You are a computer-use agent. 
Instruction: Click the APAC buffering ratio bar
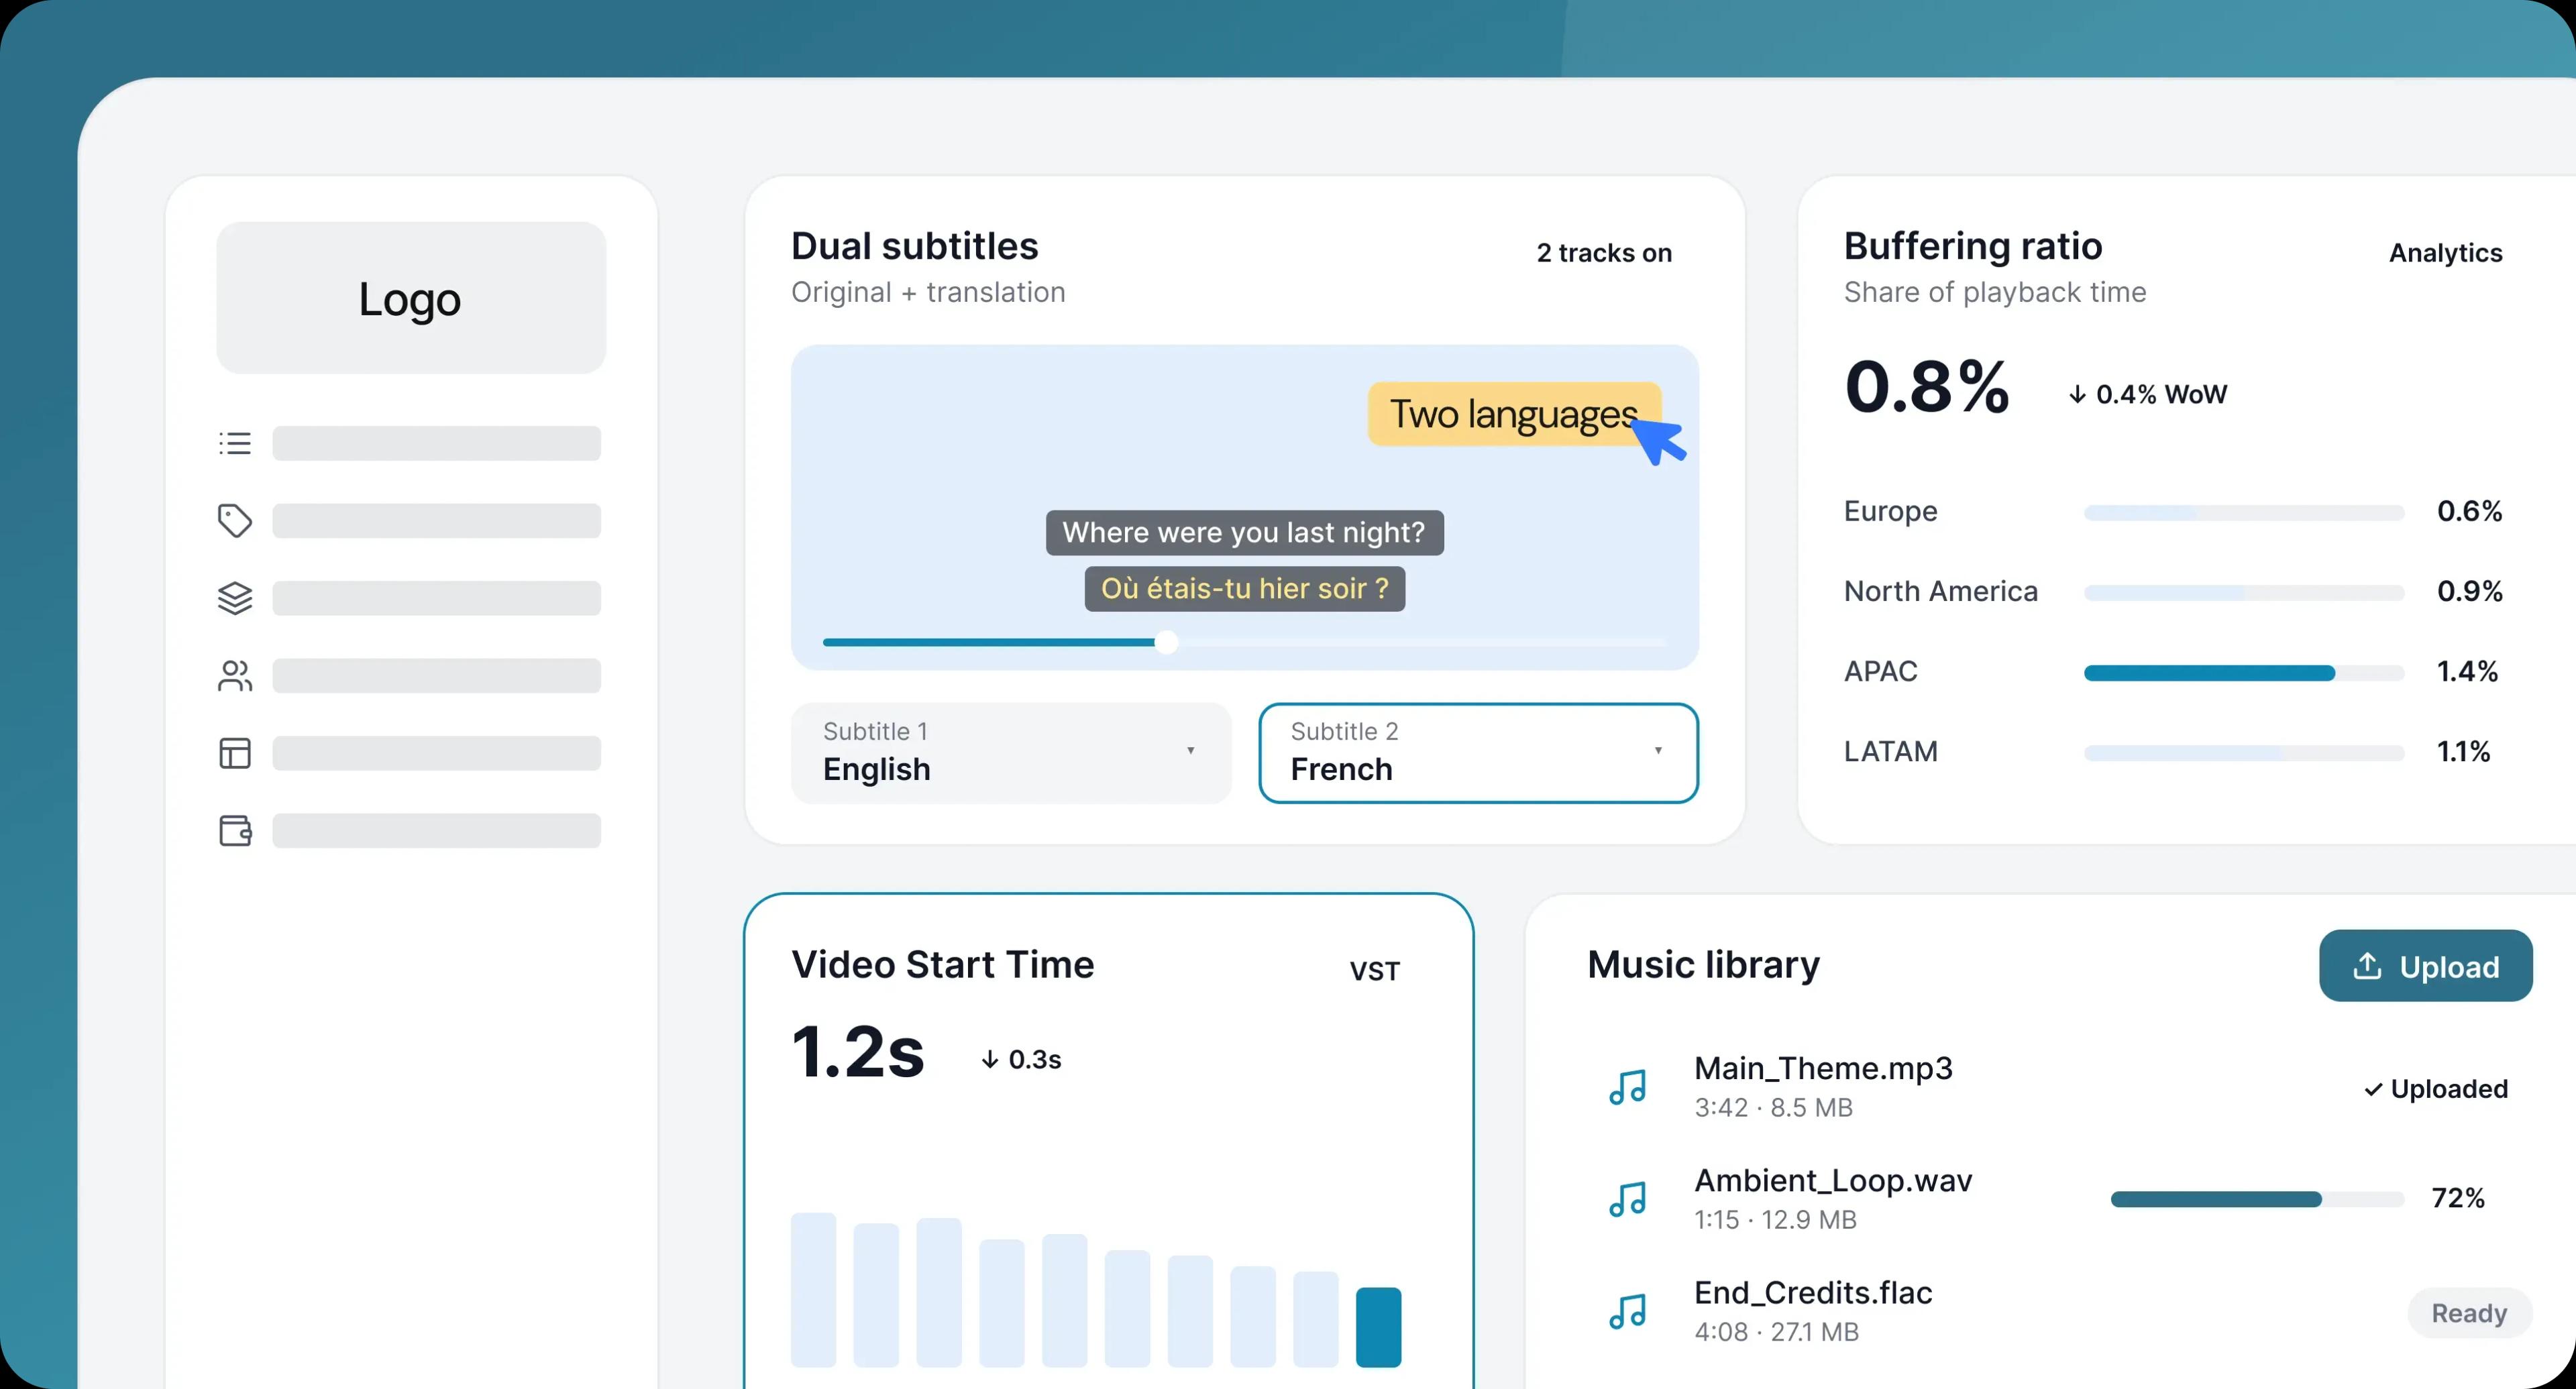(x=2243, y=673)
